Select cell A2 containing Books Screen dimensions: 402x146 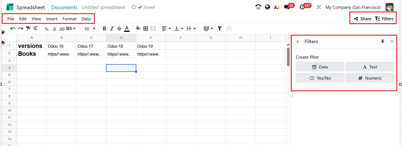[32, 54]
